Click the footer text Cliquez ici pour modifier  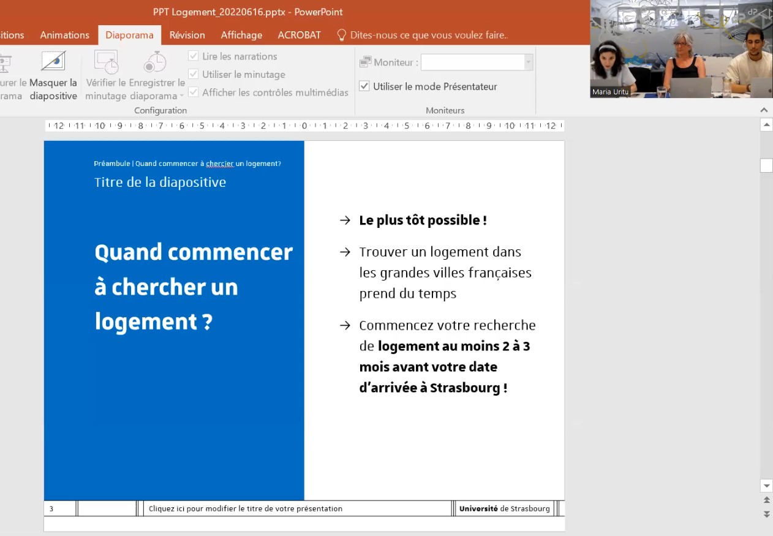tap(246, 508)
